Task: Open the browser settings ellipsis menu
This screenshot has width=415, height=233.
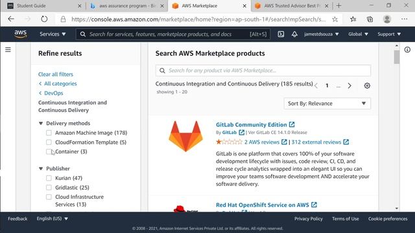Action: [404, 19]
